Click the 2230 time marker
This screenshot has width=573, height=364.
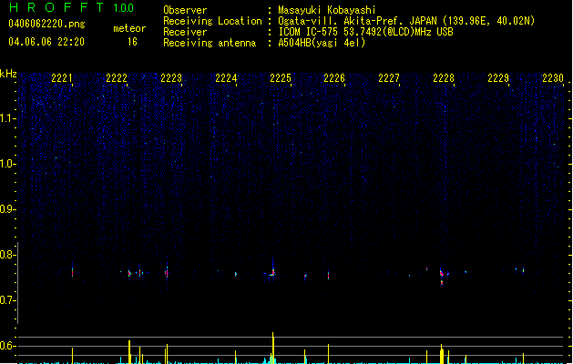[x=553, y=78]
